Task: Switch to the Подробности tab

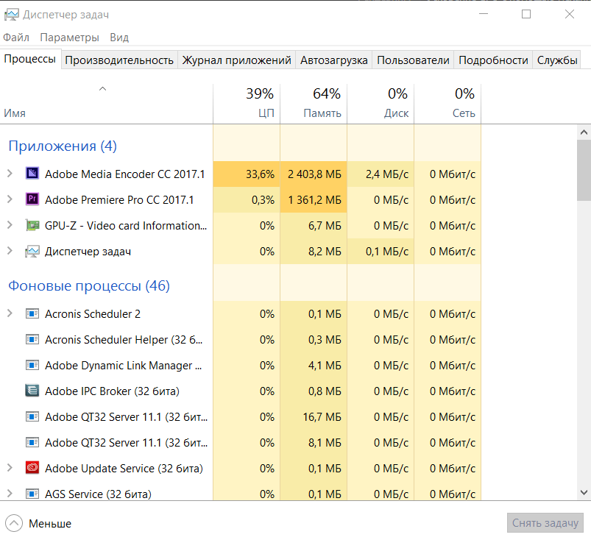Action: click(x=493, y=60)
